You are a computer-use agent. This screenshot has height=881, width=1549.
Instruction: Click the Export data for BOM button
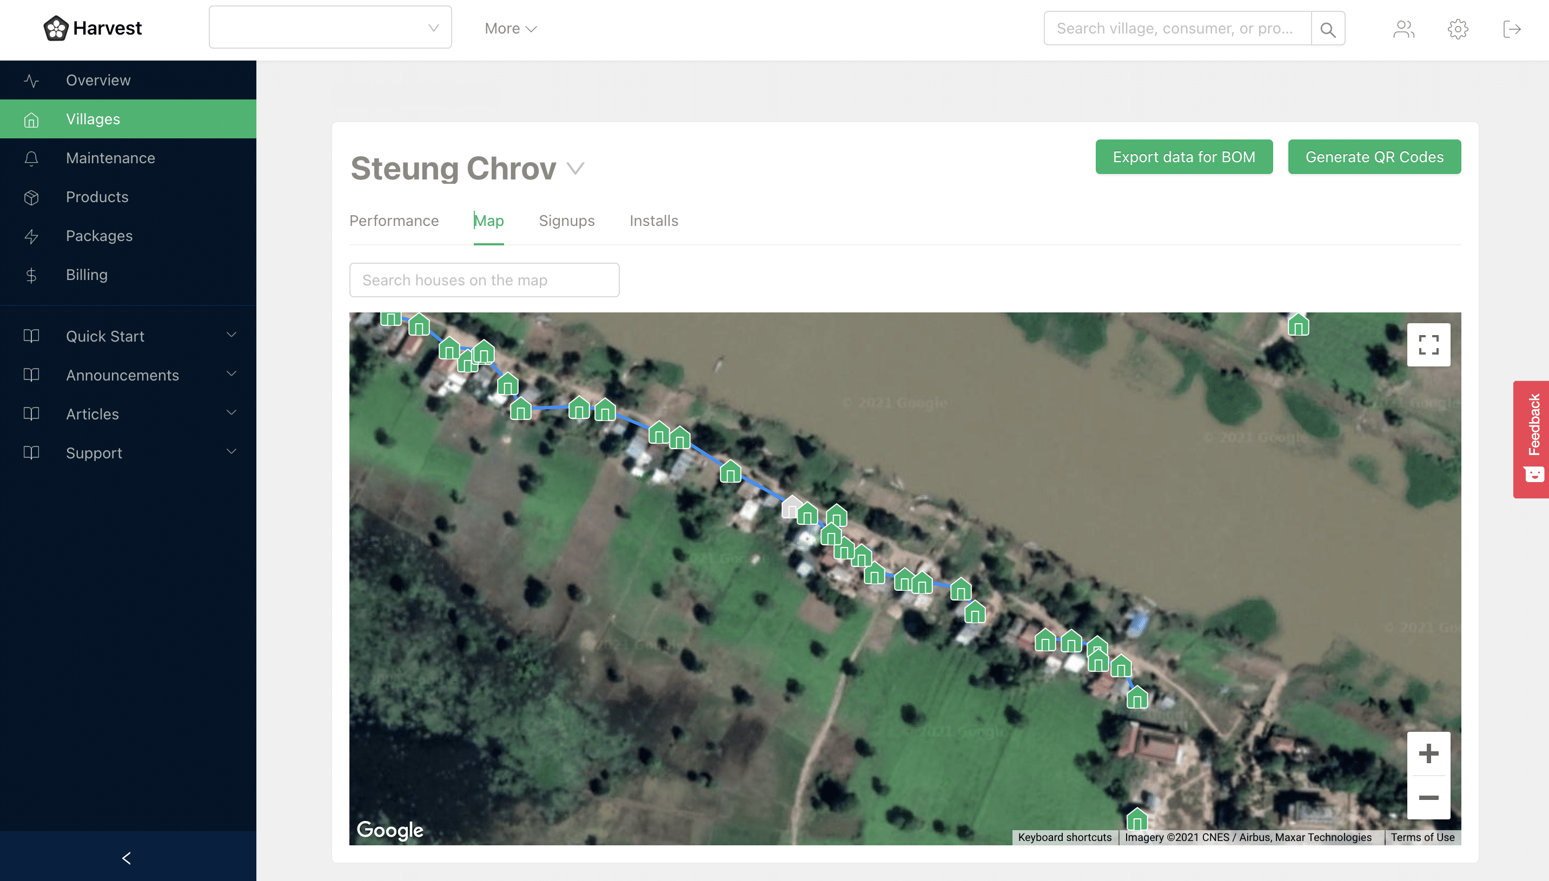click(x=1183, y=157)
